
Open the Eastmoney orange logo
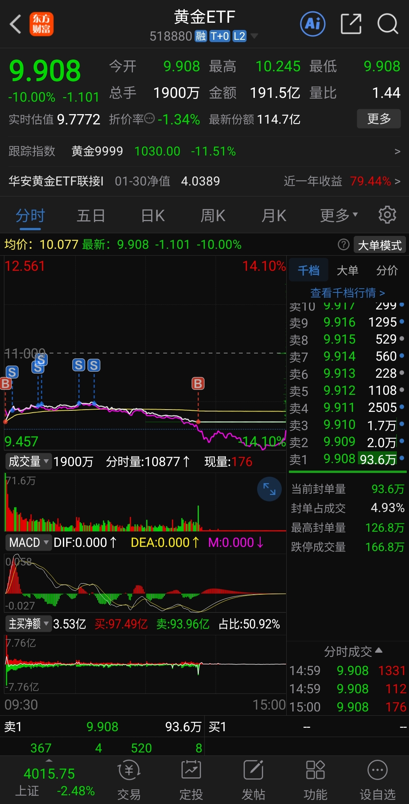[42, 24]
